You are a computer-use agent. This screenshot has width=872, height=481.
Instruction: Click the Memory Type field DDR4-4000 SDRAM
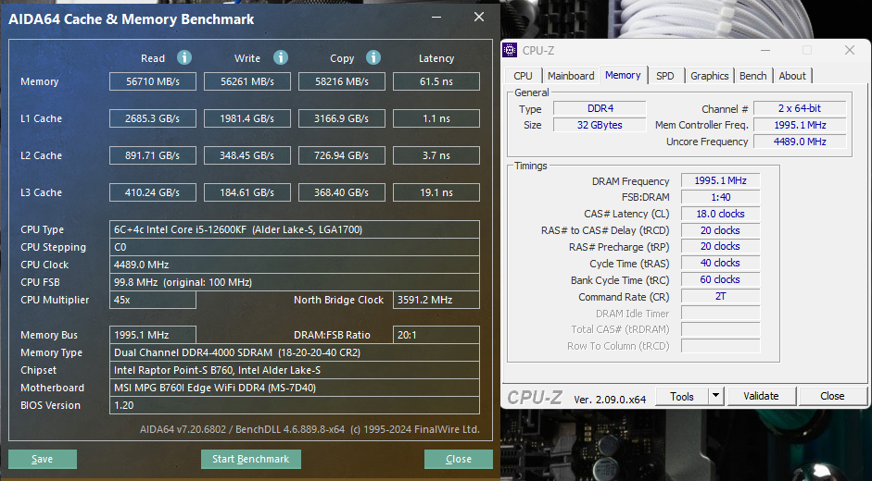coord(294,352)
